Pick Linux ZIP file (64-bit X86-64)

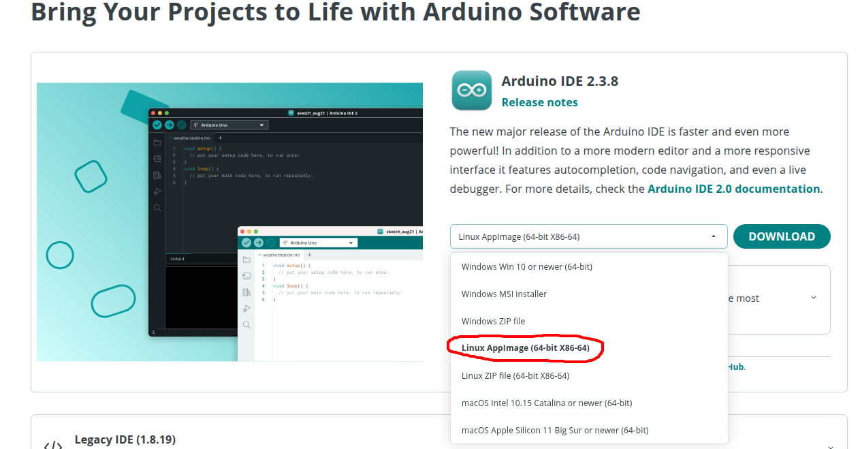tap(515, 375)
